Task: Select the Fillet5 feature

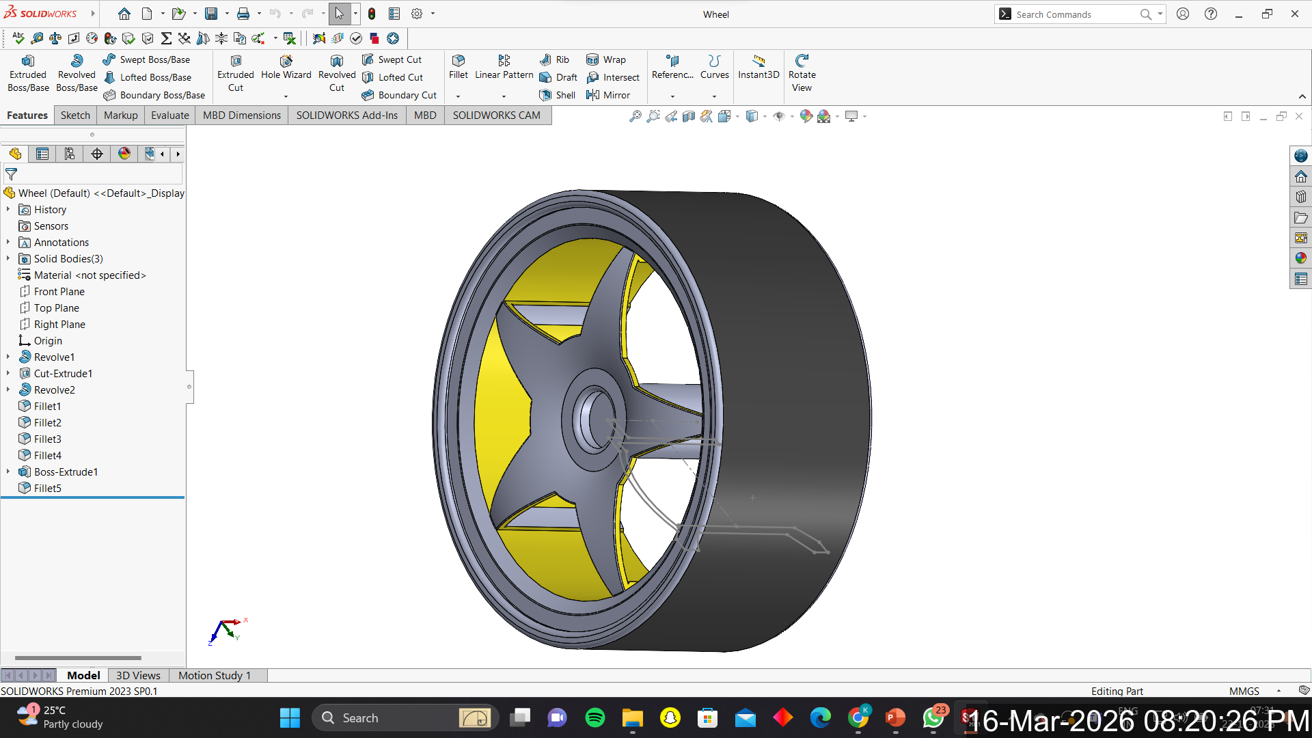Action: (x=47, y=488)
